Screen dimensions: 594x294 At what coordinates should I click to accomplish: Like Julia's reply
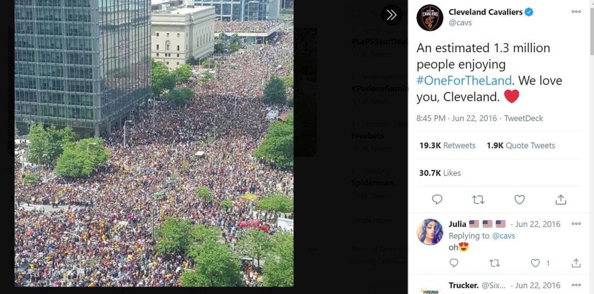pos(535,263)
